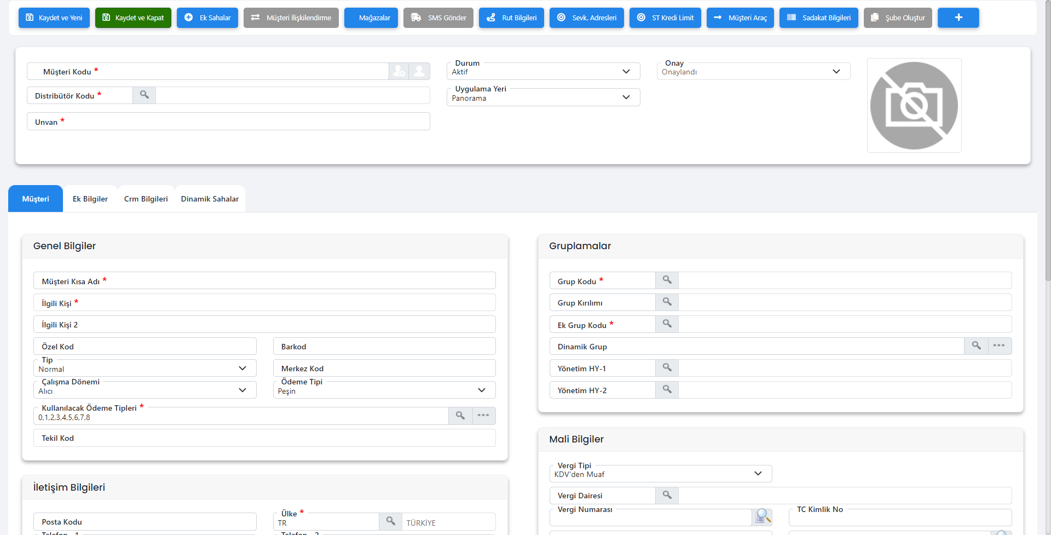This screenshot has width=1051, height=535.
Task: Open Ek Sahalar from toolbar
Action: [x=207, y=18]
